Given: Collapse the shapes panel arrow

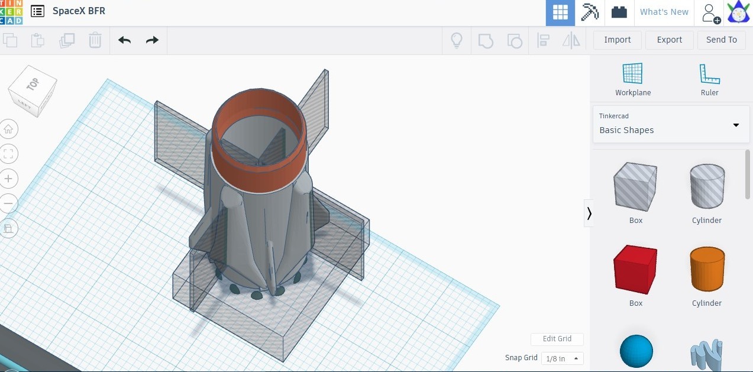Looking at the screenshot, I should point(589,213).
